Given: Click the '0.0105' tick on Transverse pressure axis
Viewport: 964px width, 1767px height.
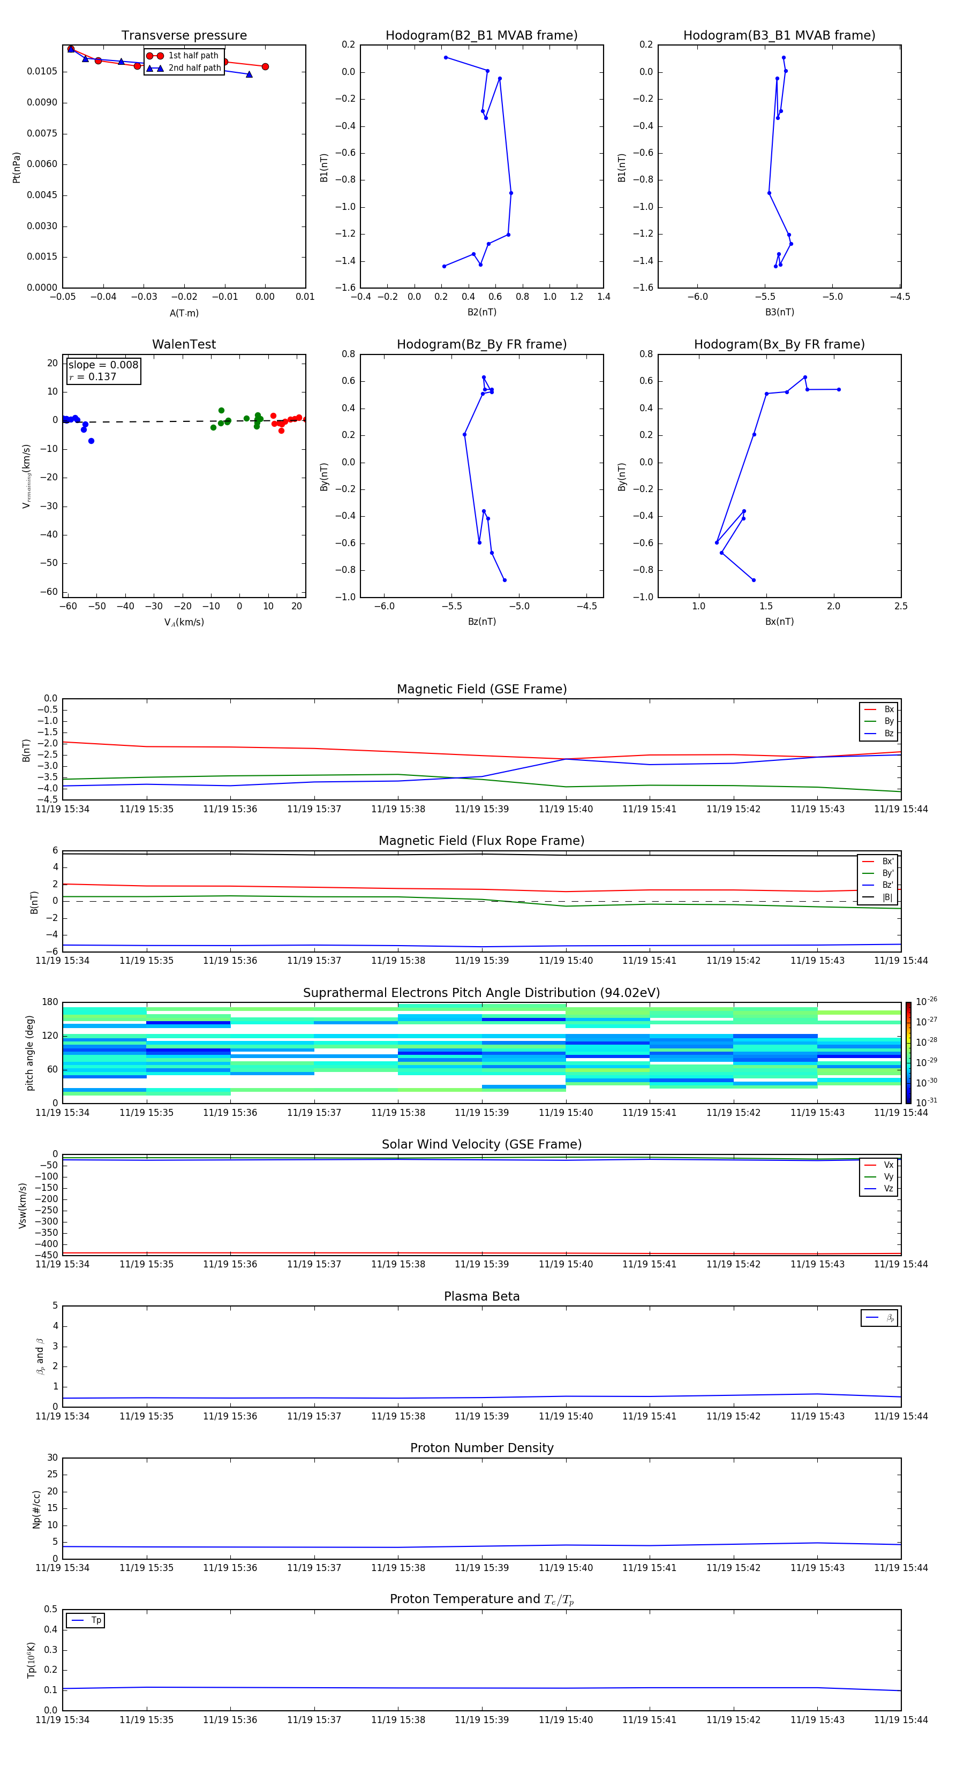Looking at the screenshot, I should pyautogui.click(x=42, y=71).
